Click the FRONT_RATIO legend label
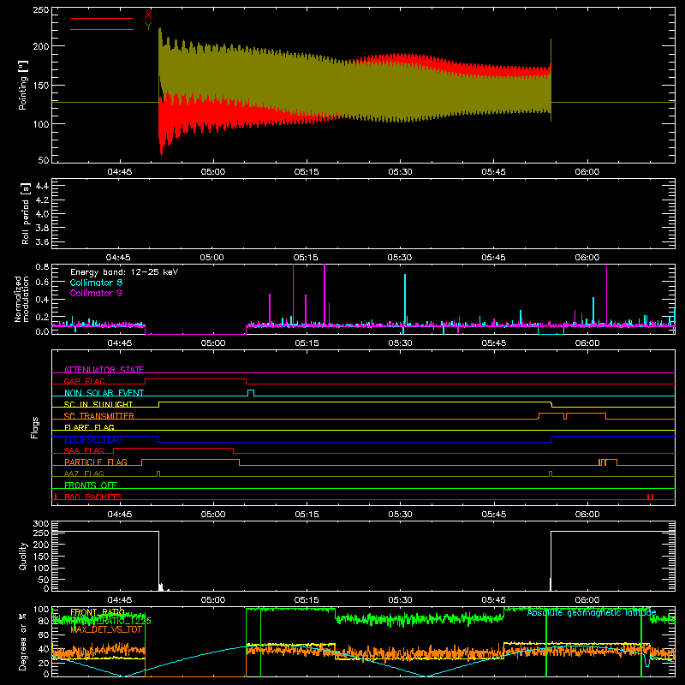 (98, 612)
